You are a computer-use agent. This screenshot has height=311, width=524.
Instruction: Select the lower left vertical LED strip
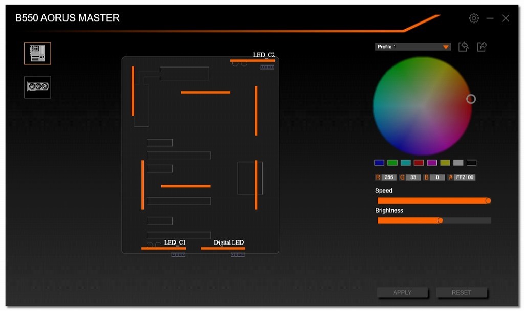[143, 185]
